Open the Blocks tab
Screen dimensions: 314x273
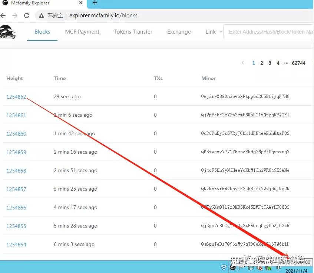[42, 32]
